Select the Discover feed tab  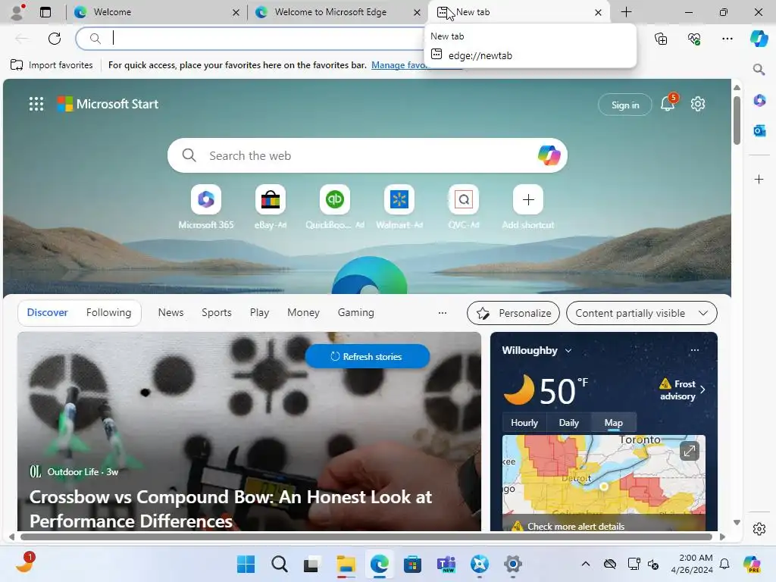tap(47, 313)
